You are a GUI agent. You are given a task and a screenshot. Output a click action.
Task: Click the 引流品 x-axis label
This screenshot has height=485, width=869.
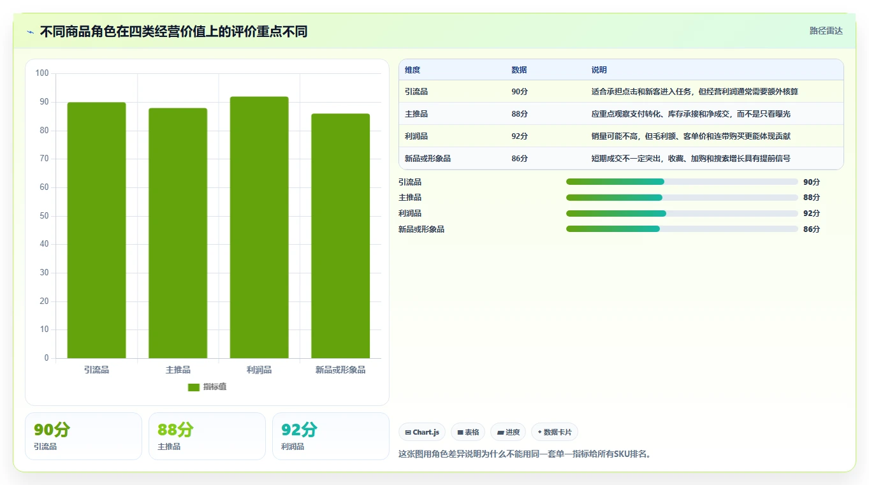click(97, 370)
